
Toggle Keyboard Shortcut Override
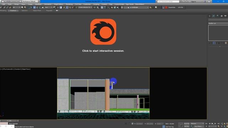pyautogui.click(x=61, y=7)
